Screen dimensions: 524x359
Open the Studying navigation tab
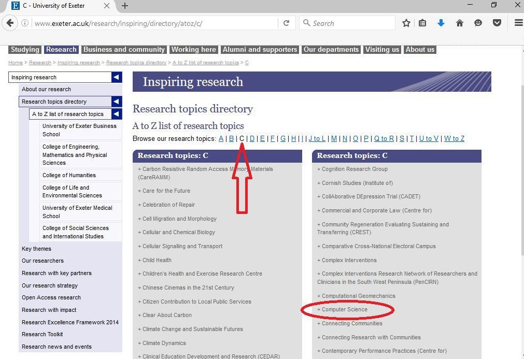tap(25, 49)
